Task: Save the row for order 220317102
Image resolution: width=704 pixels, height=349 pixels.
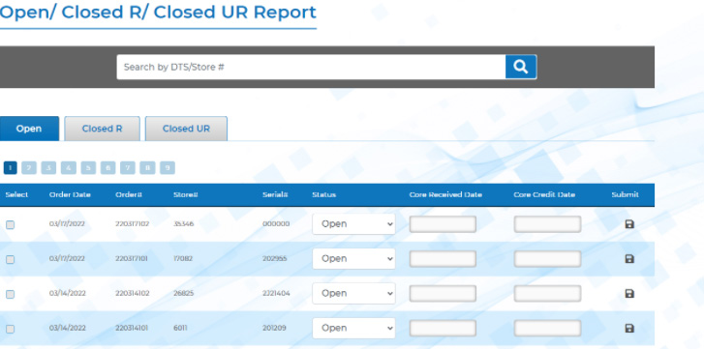Action: pos(629,224)
